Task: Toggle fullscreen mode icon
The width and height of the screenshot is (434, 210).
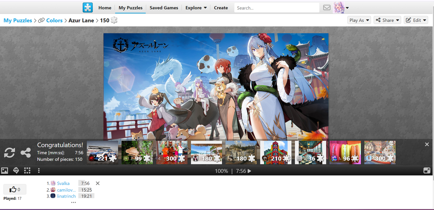Action: (x=427, y=171)
